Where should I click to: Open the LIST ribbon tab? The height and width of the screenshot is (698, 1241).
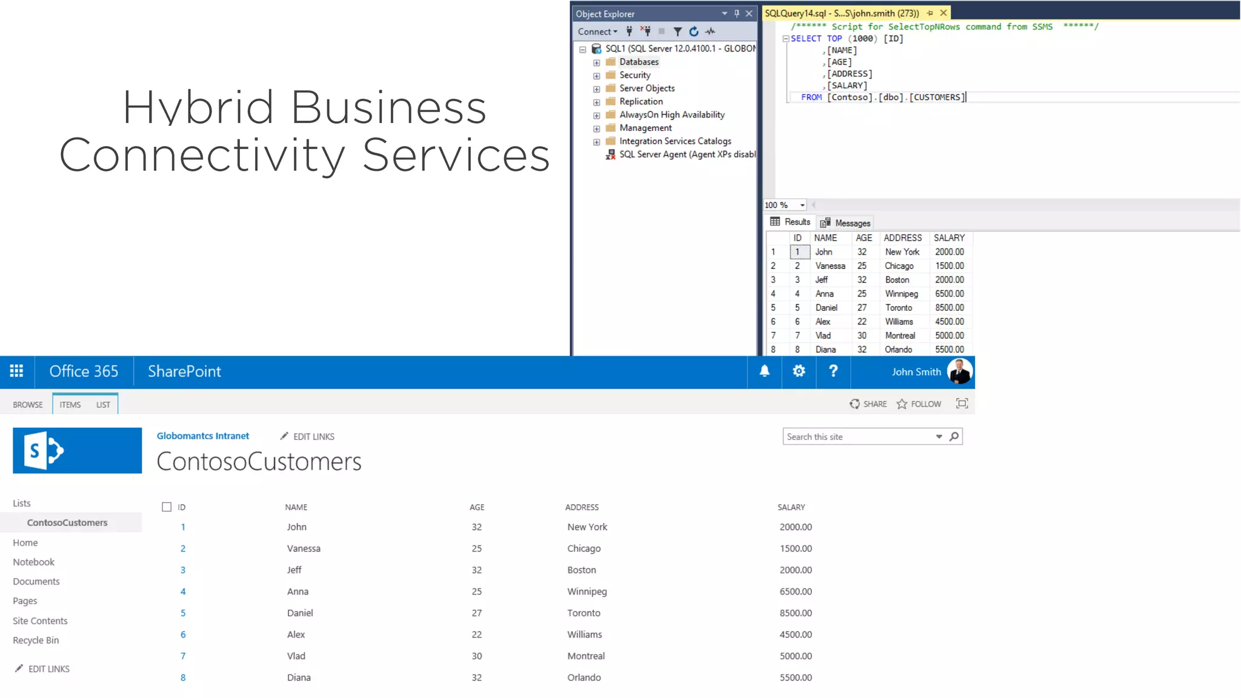click(103, 405)
